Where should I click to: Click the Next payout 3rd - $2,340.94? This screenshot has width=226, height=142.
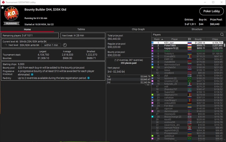[116, 72]
